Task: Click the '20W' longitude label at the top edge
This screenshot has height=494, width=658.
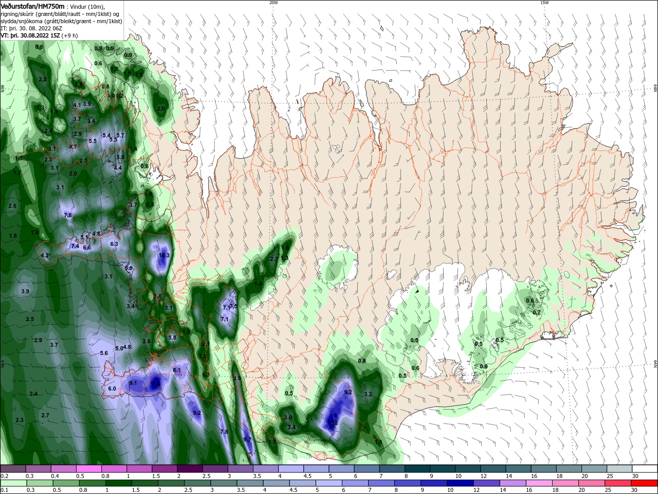Action: click(x=273, y=3)
